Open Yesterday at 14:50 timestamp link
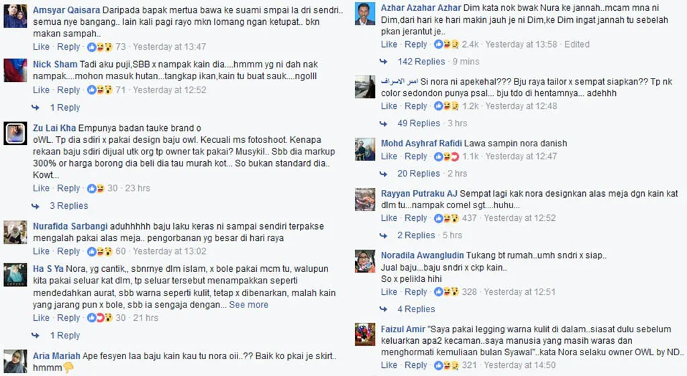Screen dimensions: 687x376 click(520, 365)
